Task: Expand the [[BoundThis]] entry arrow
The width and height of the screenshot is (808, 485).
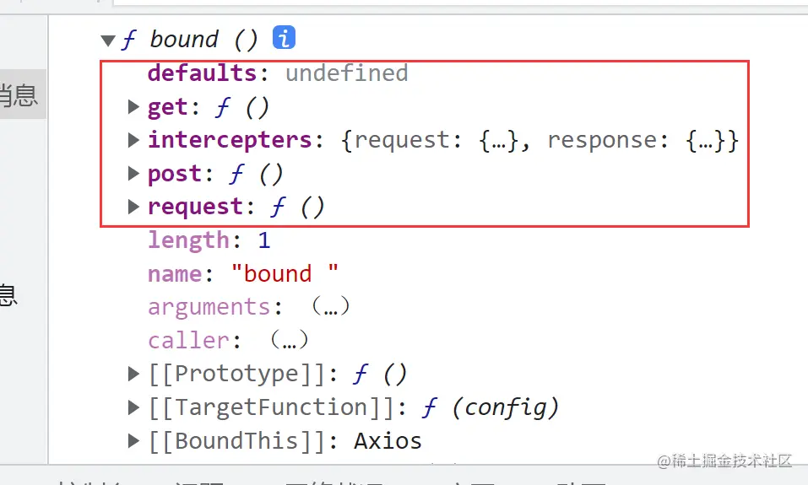Action: 133,441
